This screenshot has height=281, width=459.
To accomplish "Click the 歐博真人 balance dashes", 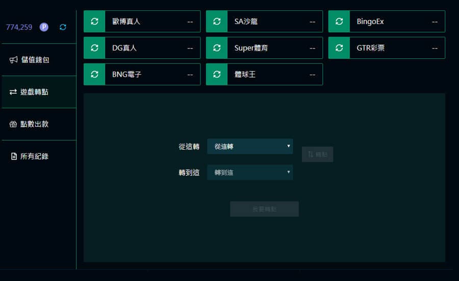I will click(x=190, y=22).
